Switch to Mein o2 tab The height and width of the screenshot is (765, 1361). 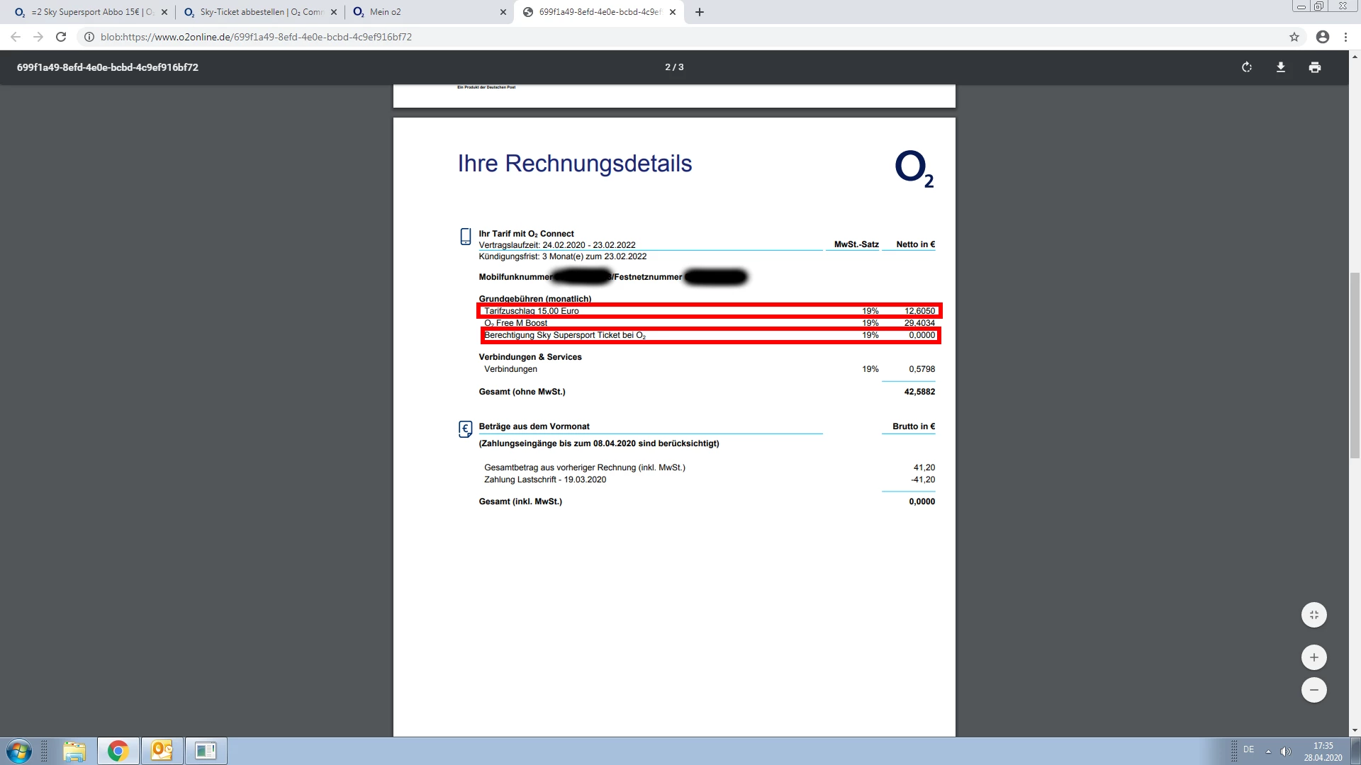425,12
